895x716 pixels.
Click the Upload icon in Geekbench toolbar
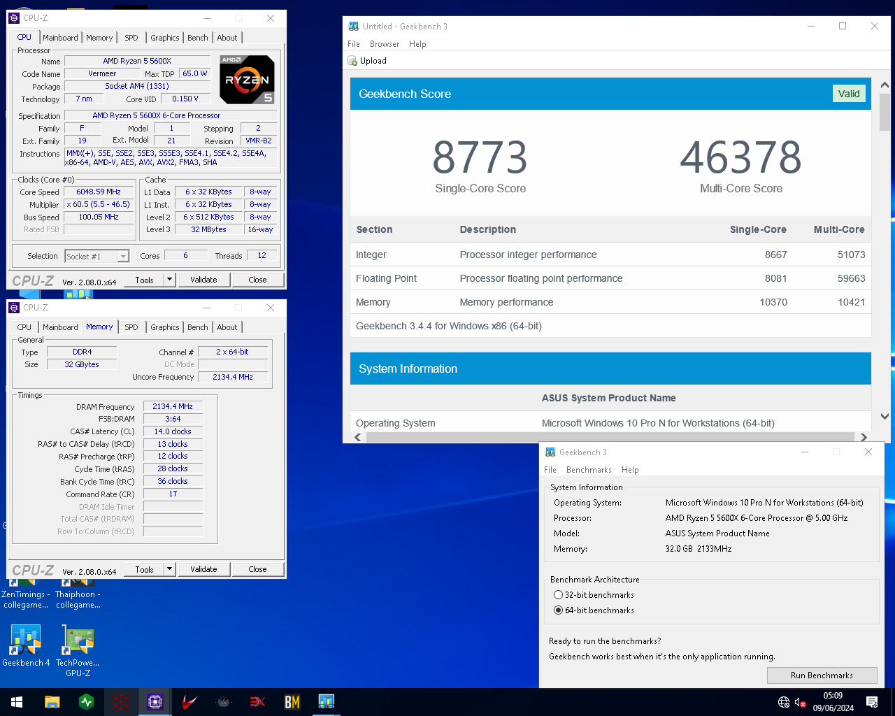pyautogui.click(x=352, y=61)
